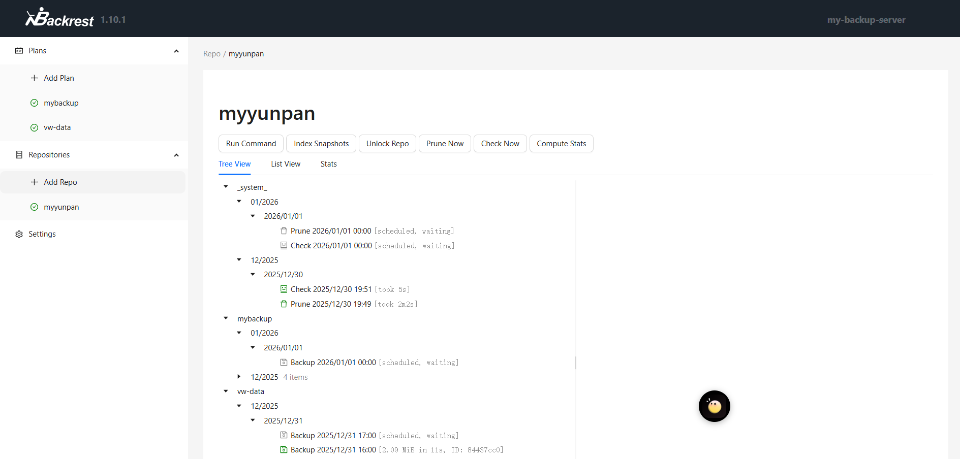Screen dimensions: 960x459
Task: Collapse the vw-data tree node arrow
Action: click(226, 391)
